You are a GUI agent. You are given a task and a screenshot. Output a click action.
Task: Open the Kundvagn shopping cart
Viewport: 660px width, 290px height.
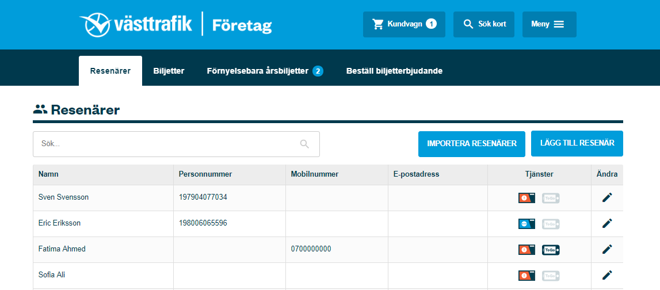pos(404,24)
